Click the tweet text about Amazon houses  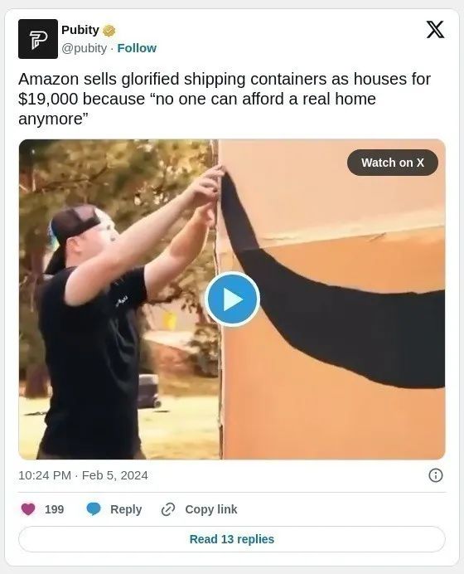225,99
